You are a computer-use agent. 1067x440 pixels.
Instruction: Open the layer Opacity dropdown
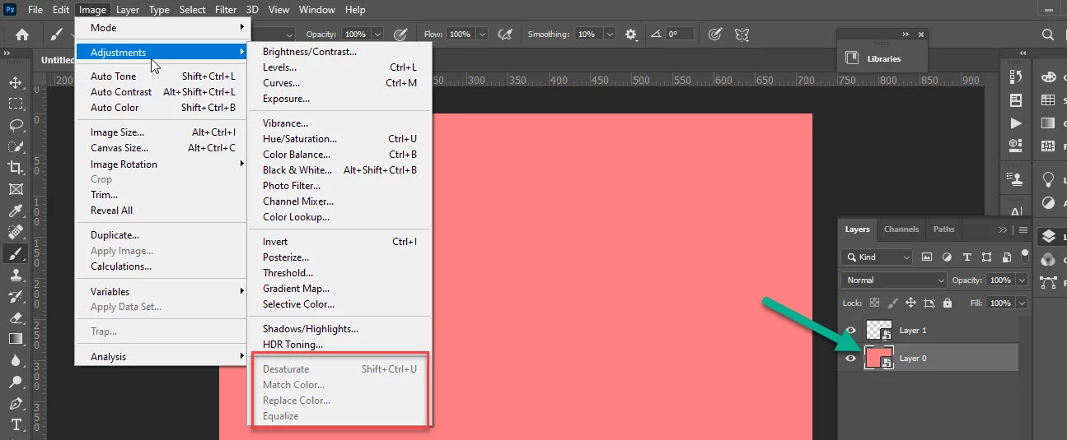1023,280
